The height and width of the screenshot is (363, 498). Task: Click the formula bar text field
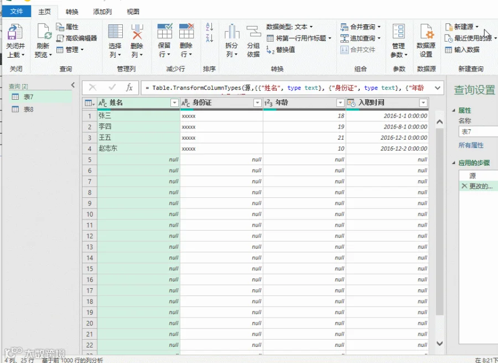[x=286, y=88]
